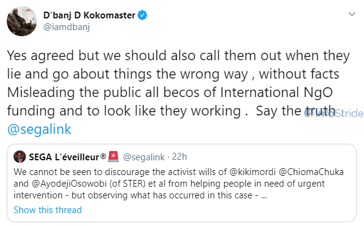
Task: Click Show this thread link
Action: (47, 210)
